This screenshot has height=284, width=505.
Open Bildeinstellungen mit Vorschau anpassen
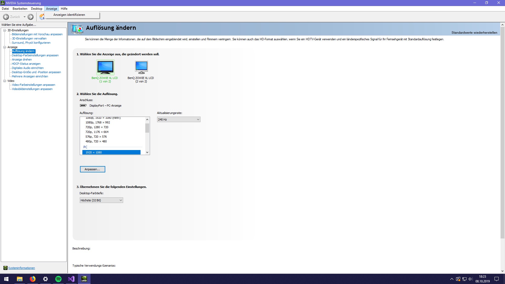(x=37, y=34)
